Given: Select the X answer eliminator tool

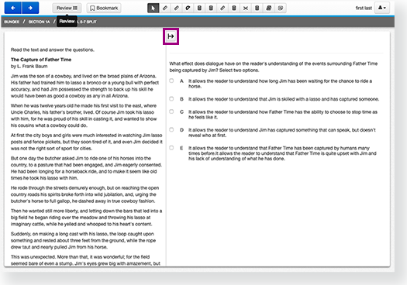Looking at the screenshot, I should [246, 8].
